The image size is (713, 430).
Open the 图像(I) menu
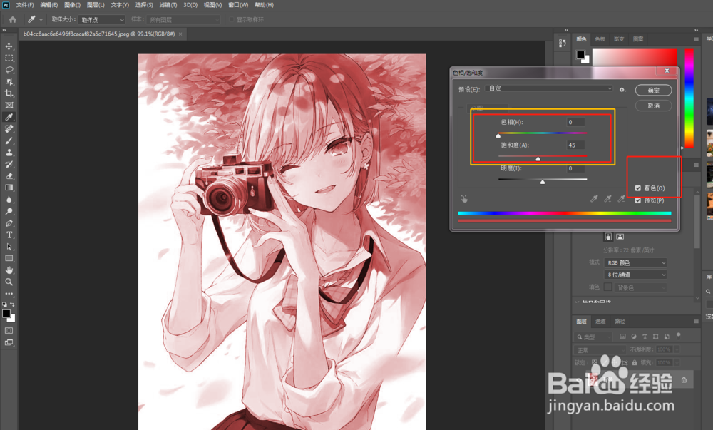(72, 5)
